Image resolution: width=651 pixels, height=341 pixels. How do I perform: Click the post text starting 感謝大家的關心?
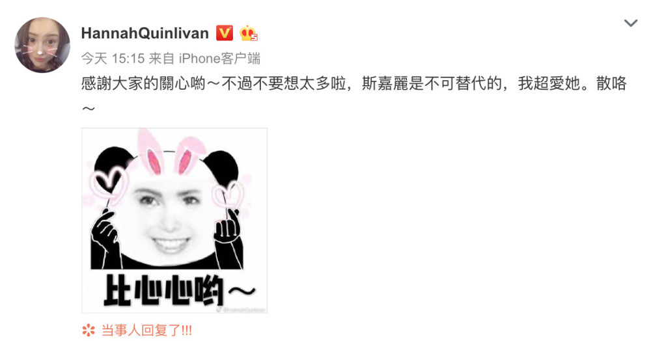tap(353, 94)
